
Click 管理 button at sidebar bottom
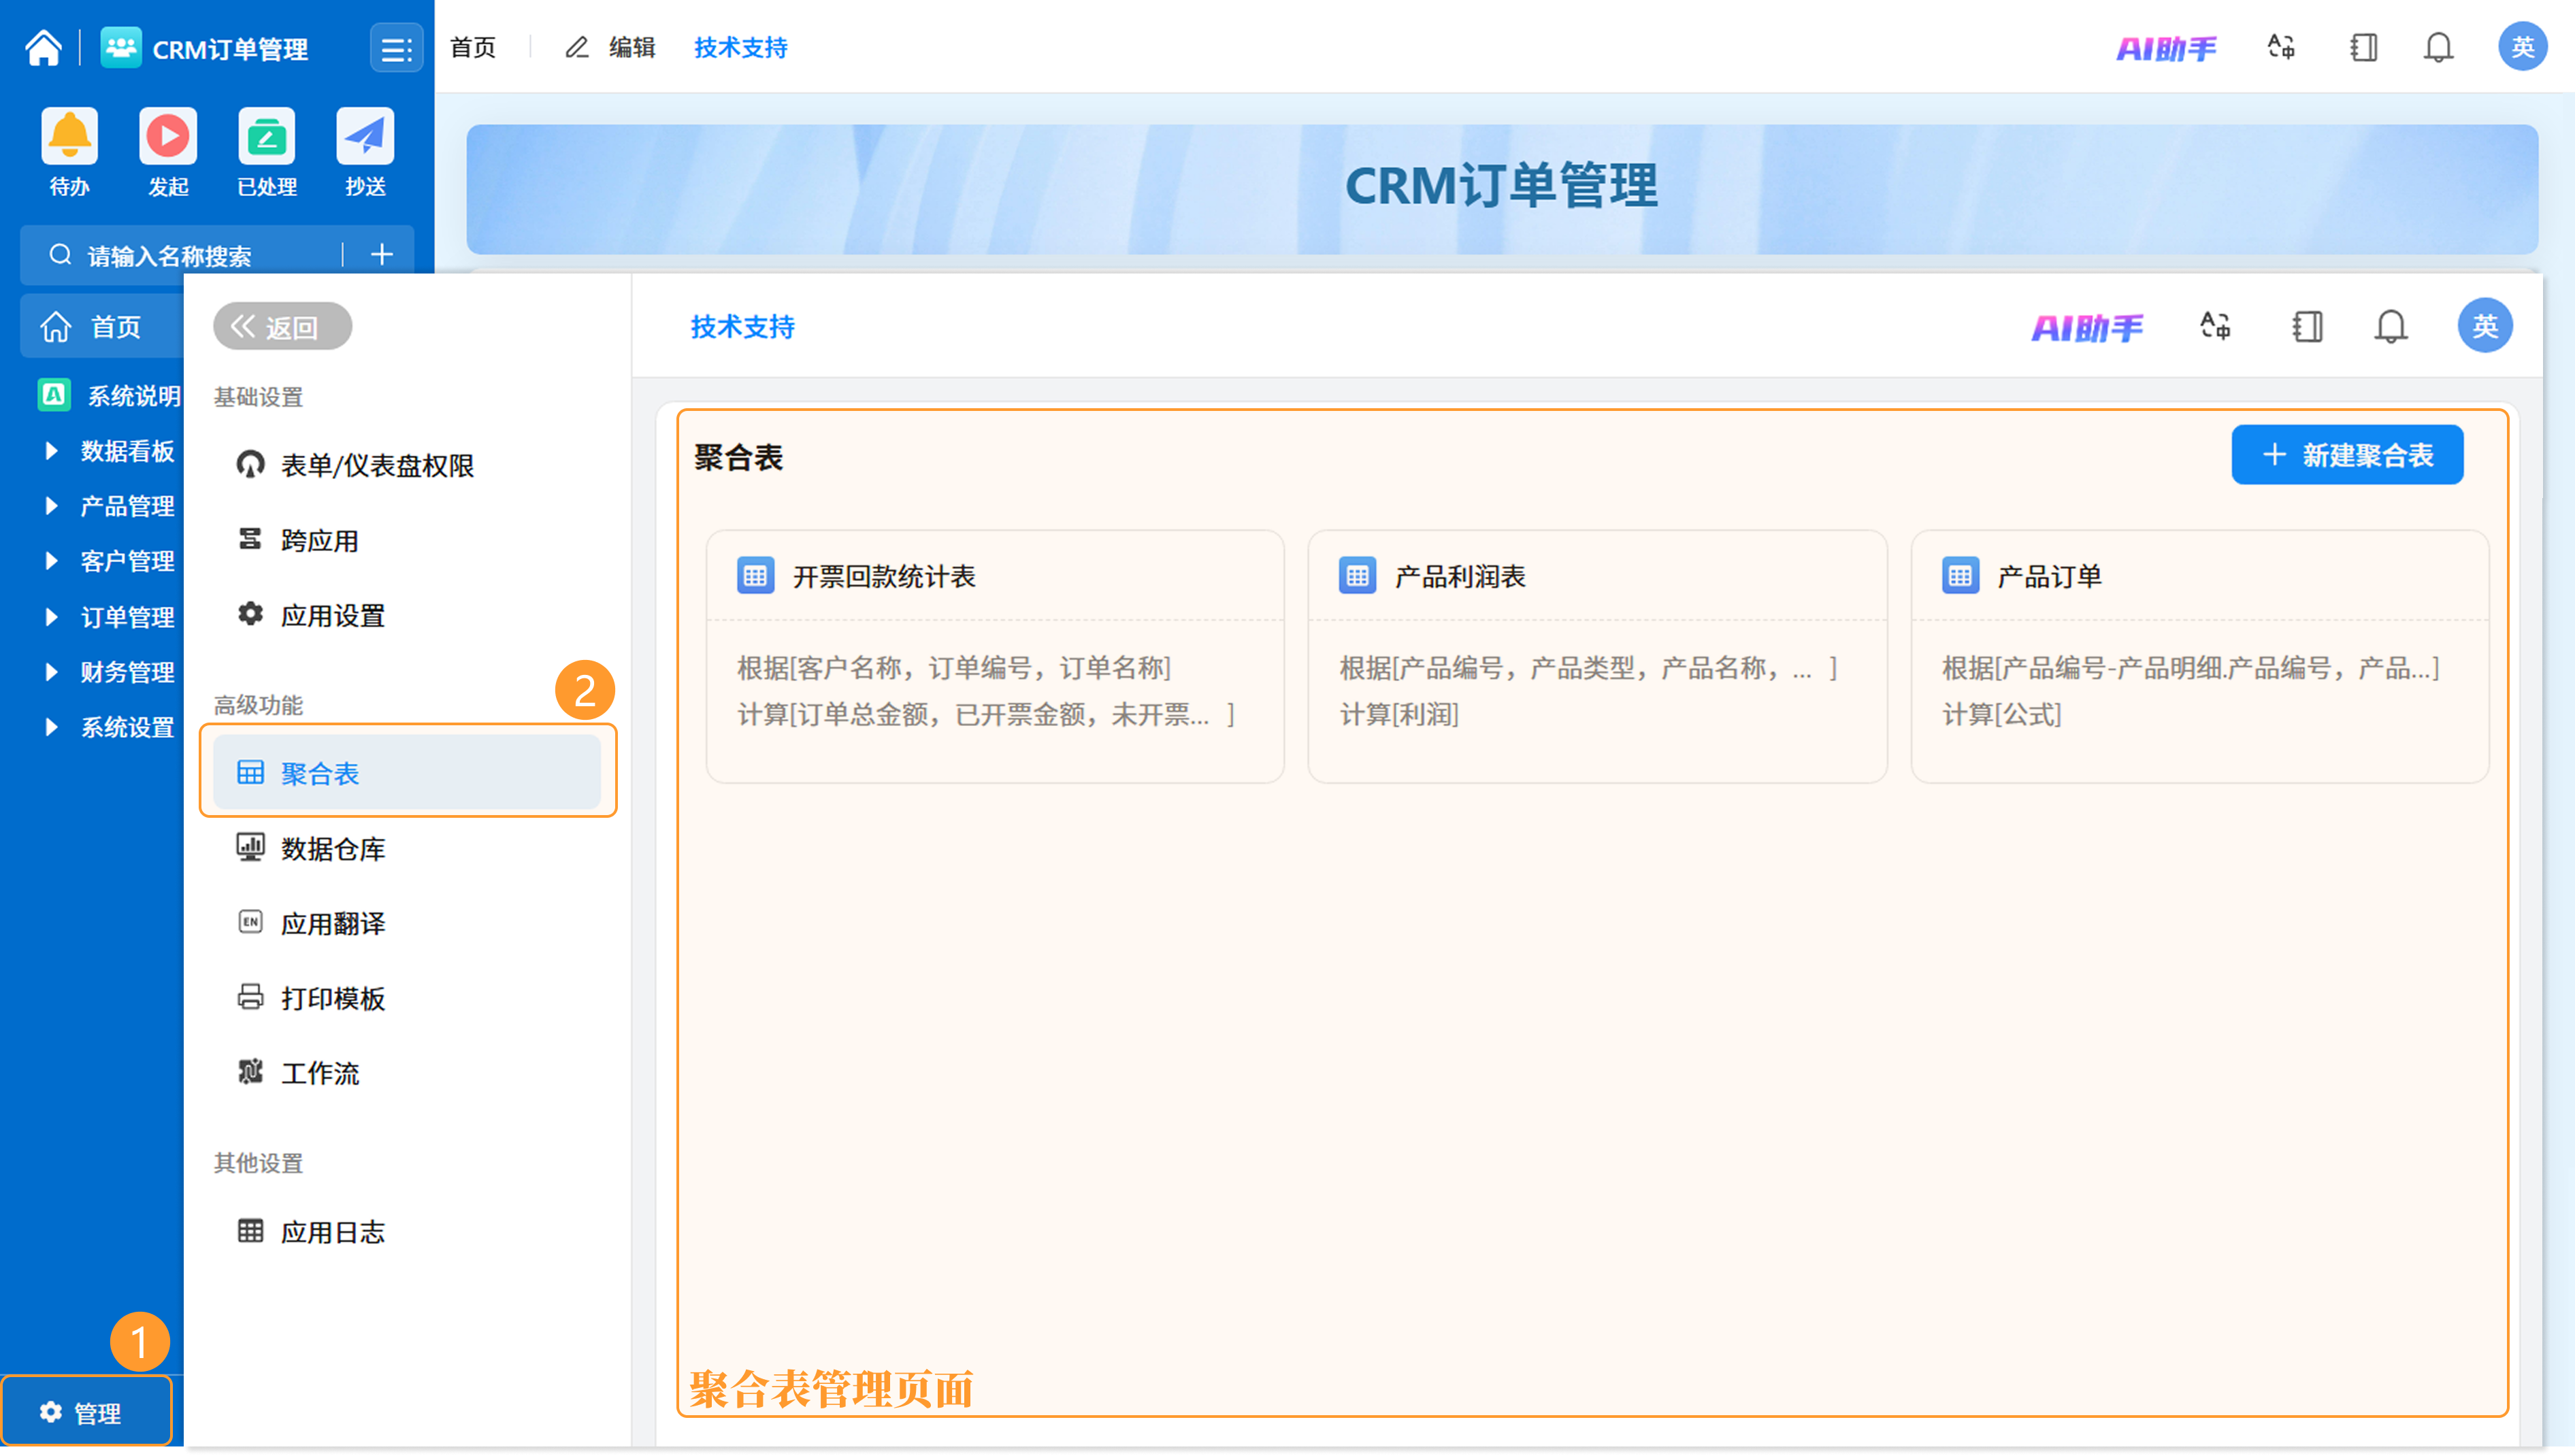click(x=87, y=1412)
